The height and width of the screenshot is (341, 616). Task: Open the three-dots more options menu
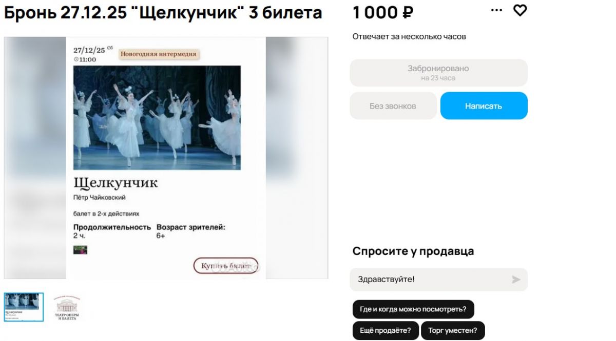496,10
